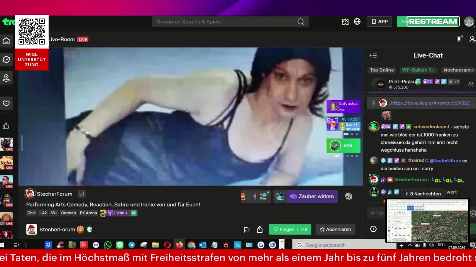This screenshot has width=476, height=267.
Task: Click the search magnifier icon
Action: [x=301, y=22]
